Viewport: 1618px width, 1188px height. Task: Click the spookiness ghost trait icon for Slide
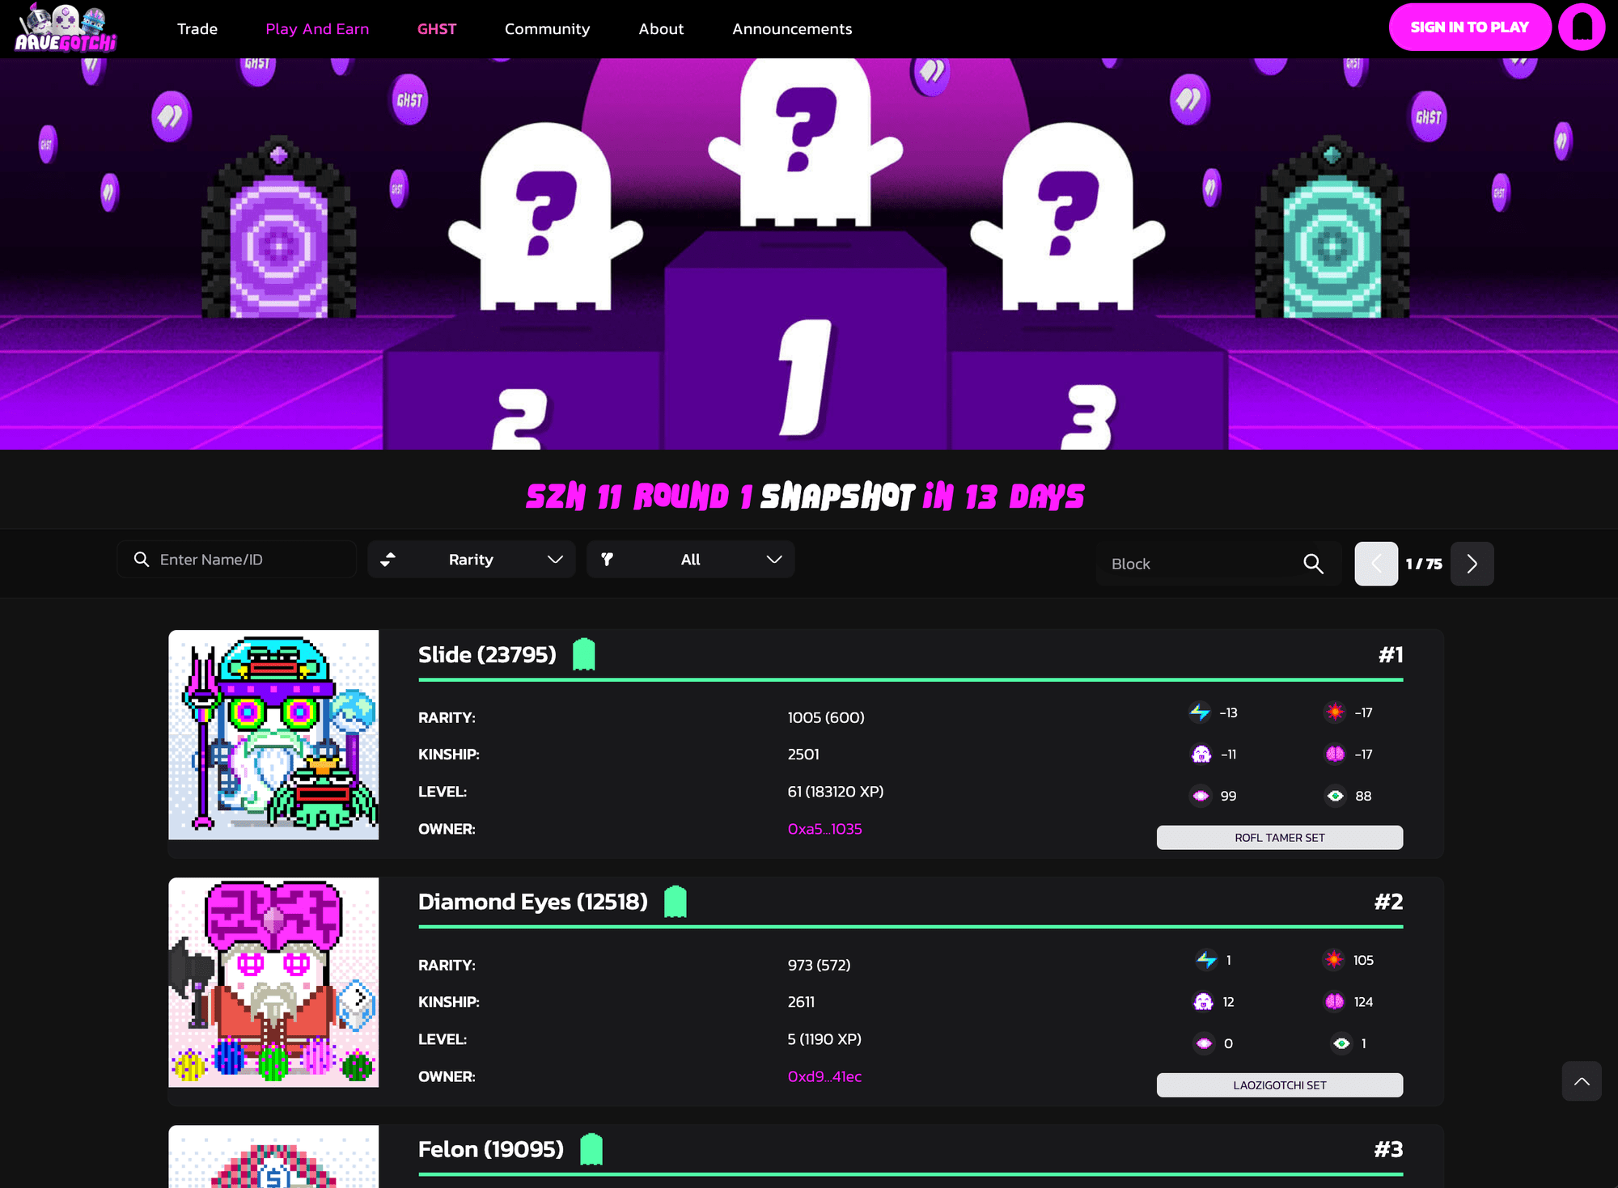pyautogui.click(x=1200, y=754)
